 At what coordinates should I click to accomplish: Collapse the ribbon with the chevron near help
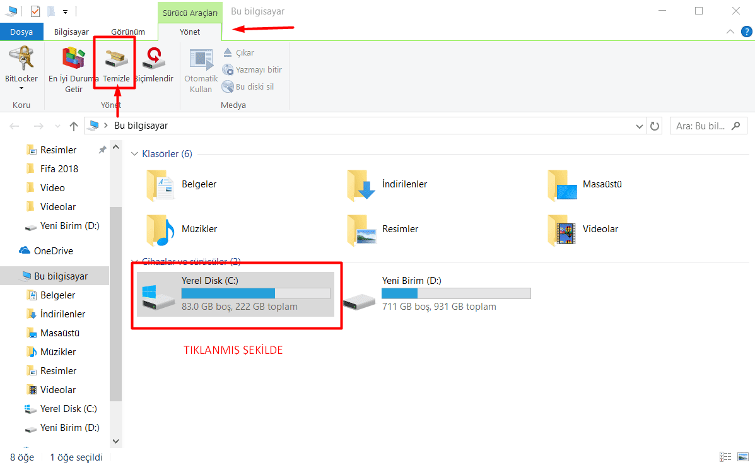click(730, 32)
